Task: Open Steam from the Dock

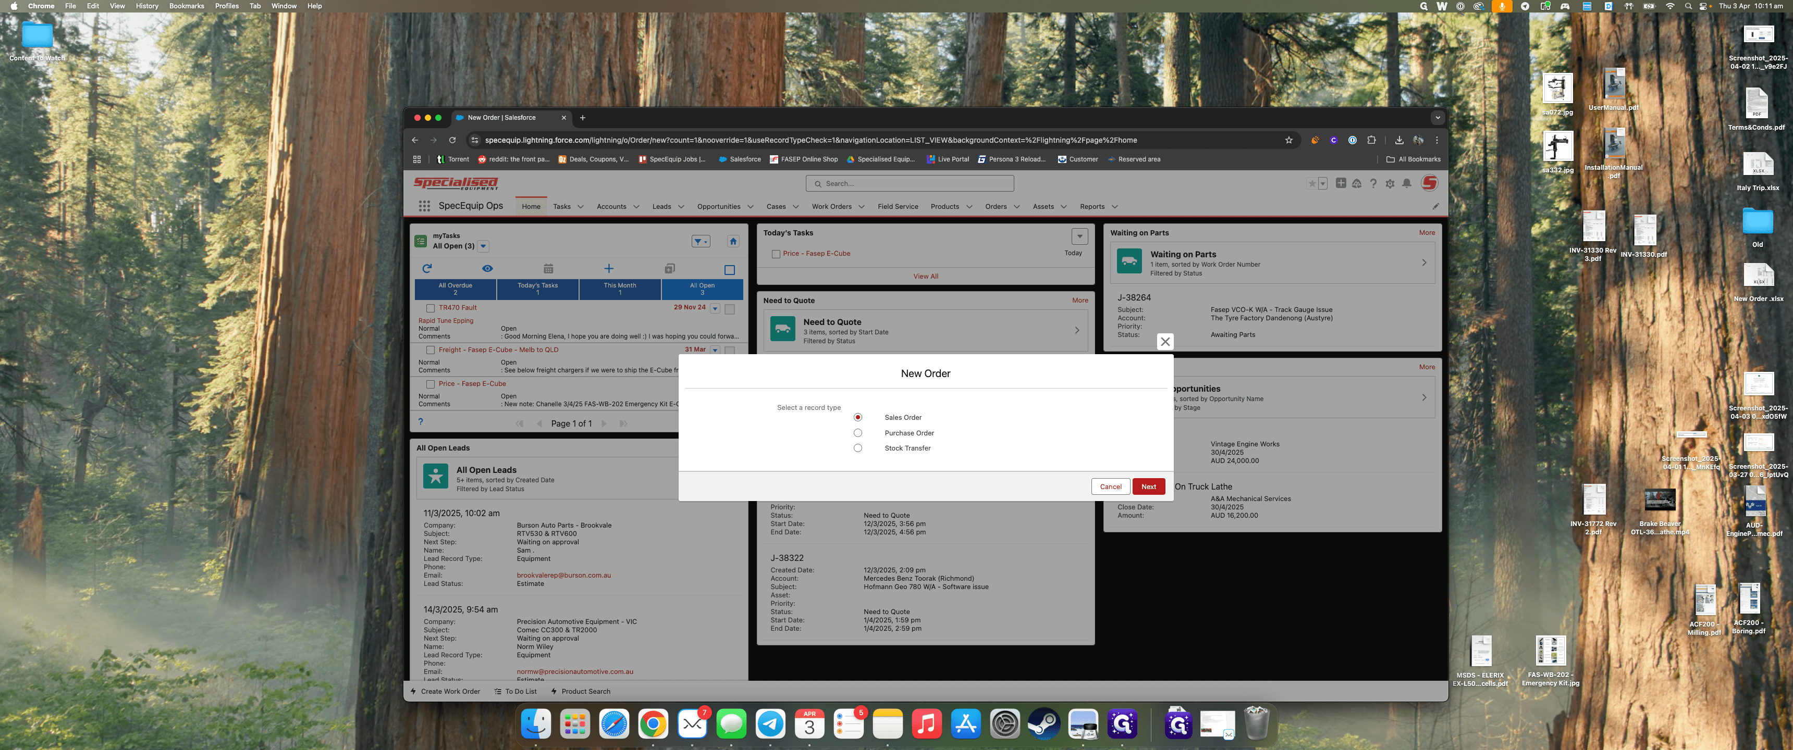Action: 1043,724
